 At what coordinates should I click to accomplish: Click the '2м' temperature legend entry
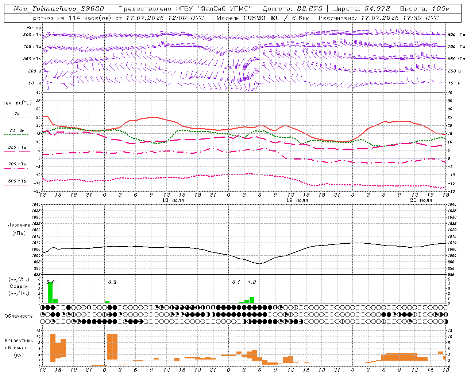[x=17, y=114]
